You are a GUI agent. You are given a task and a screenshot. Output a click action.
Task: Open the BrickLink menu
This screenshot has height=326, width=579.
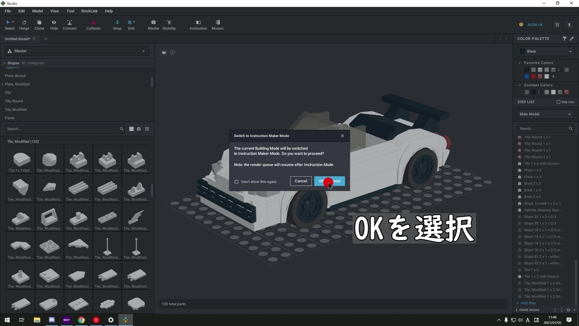[x=90, y=11]
